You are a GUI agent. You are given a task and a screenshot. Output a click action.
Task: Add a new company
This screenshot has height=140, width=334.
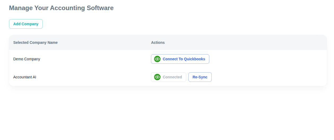click(x=26, y=24)
